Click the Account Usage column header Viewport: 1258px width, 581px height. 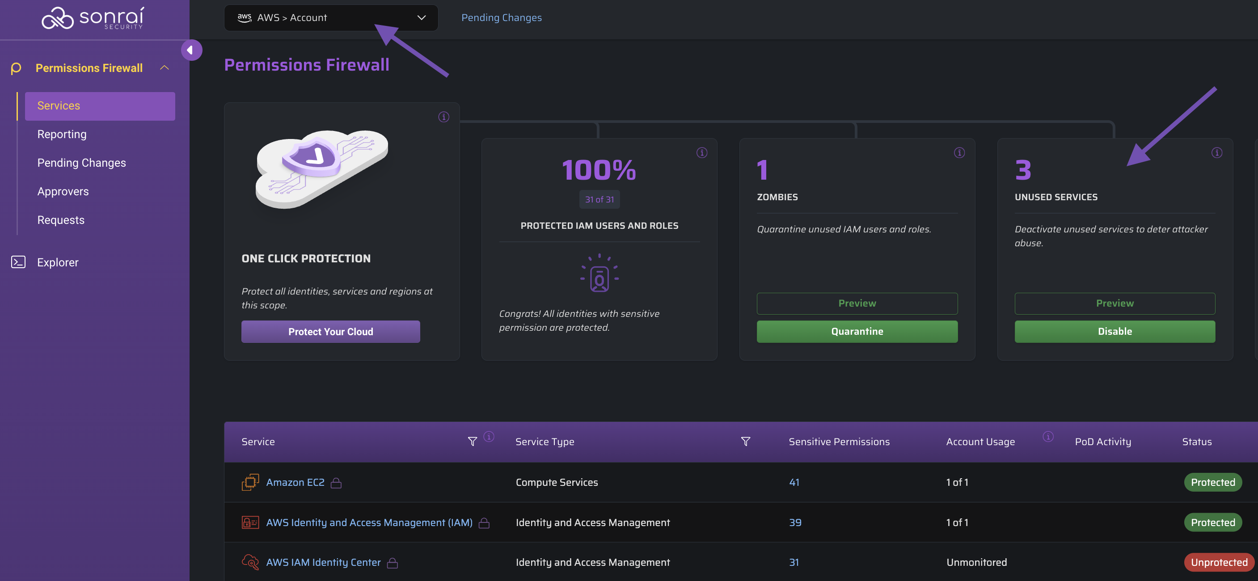[980, 442]
